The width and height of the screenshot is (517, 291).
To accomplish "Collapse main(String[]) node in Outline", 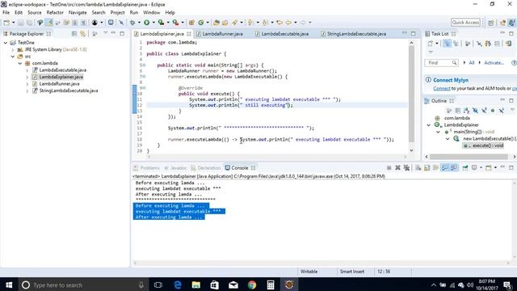I will pyautogui.click(x=438, y=132).
